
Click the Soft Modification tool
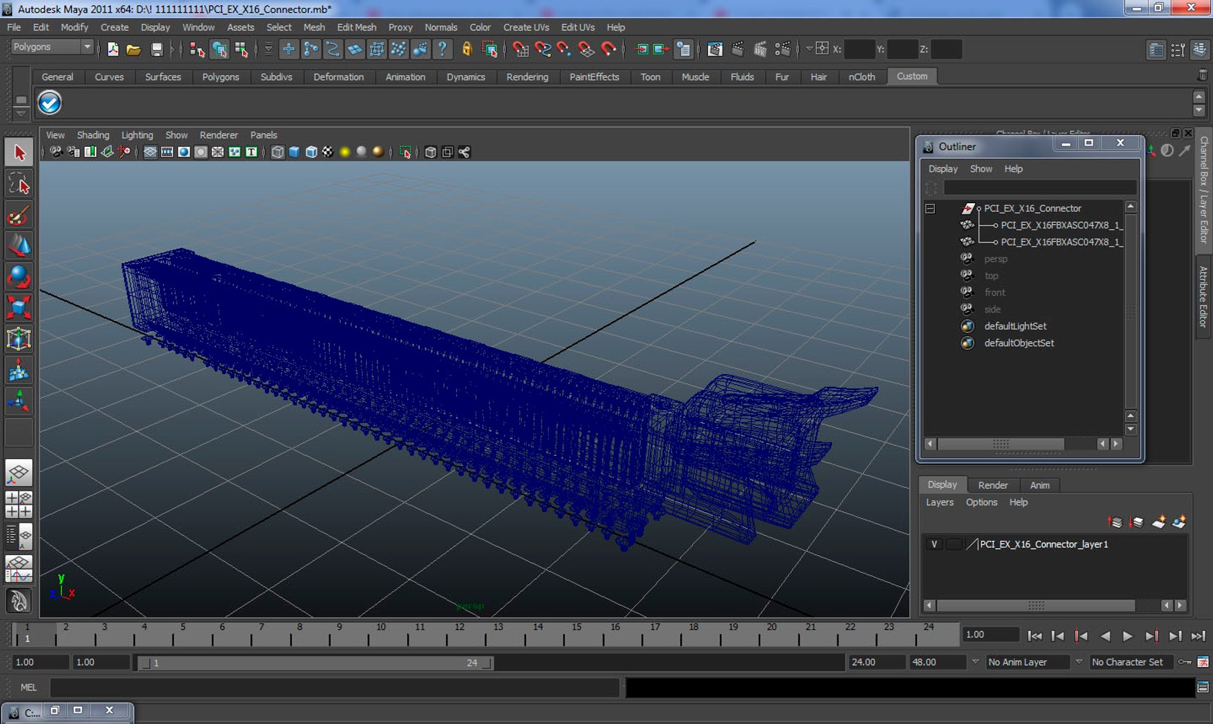tap(19, 370)
